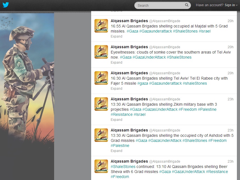Click 20h timestamp on Fajer 5 tweet
The height and width of the screenshot is (180, 240).
pyautogui.click(x=230, y=73)
